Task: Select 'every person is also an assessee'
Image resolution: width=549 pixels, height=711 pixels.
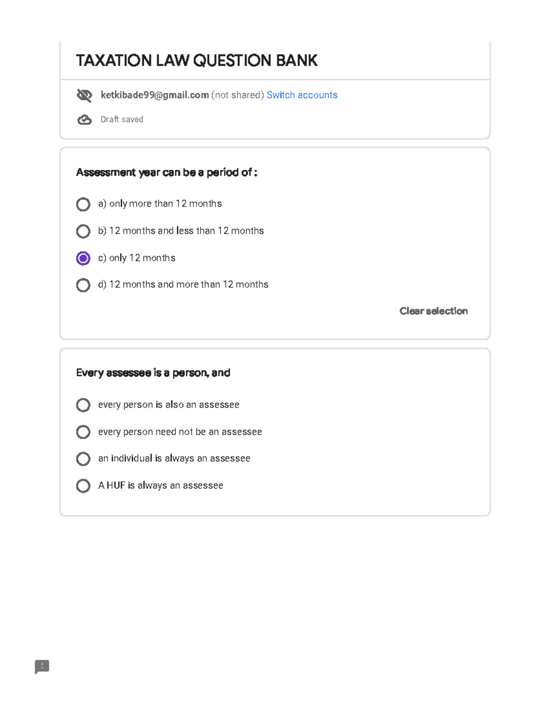Action: point(83,405)
